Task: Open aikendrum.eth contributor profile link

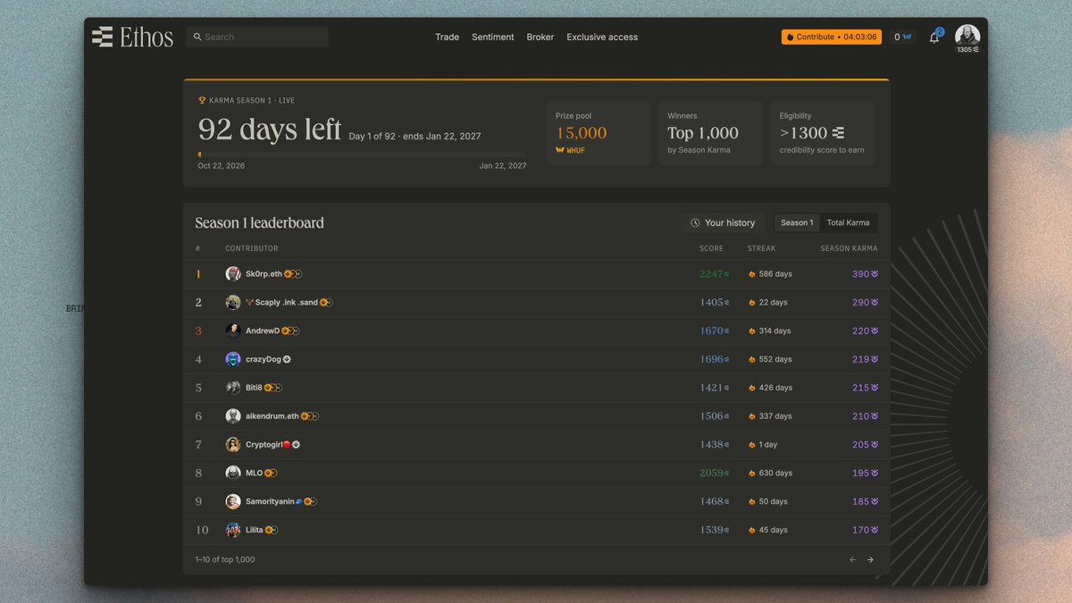Action: pyautogui.click(x=272, y=416)
